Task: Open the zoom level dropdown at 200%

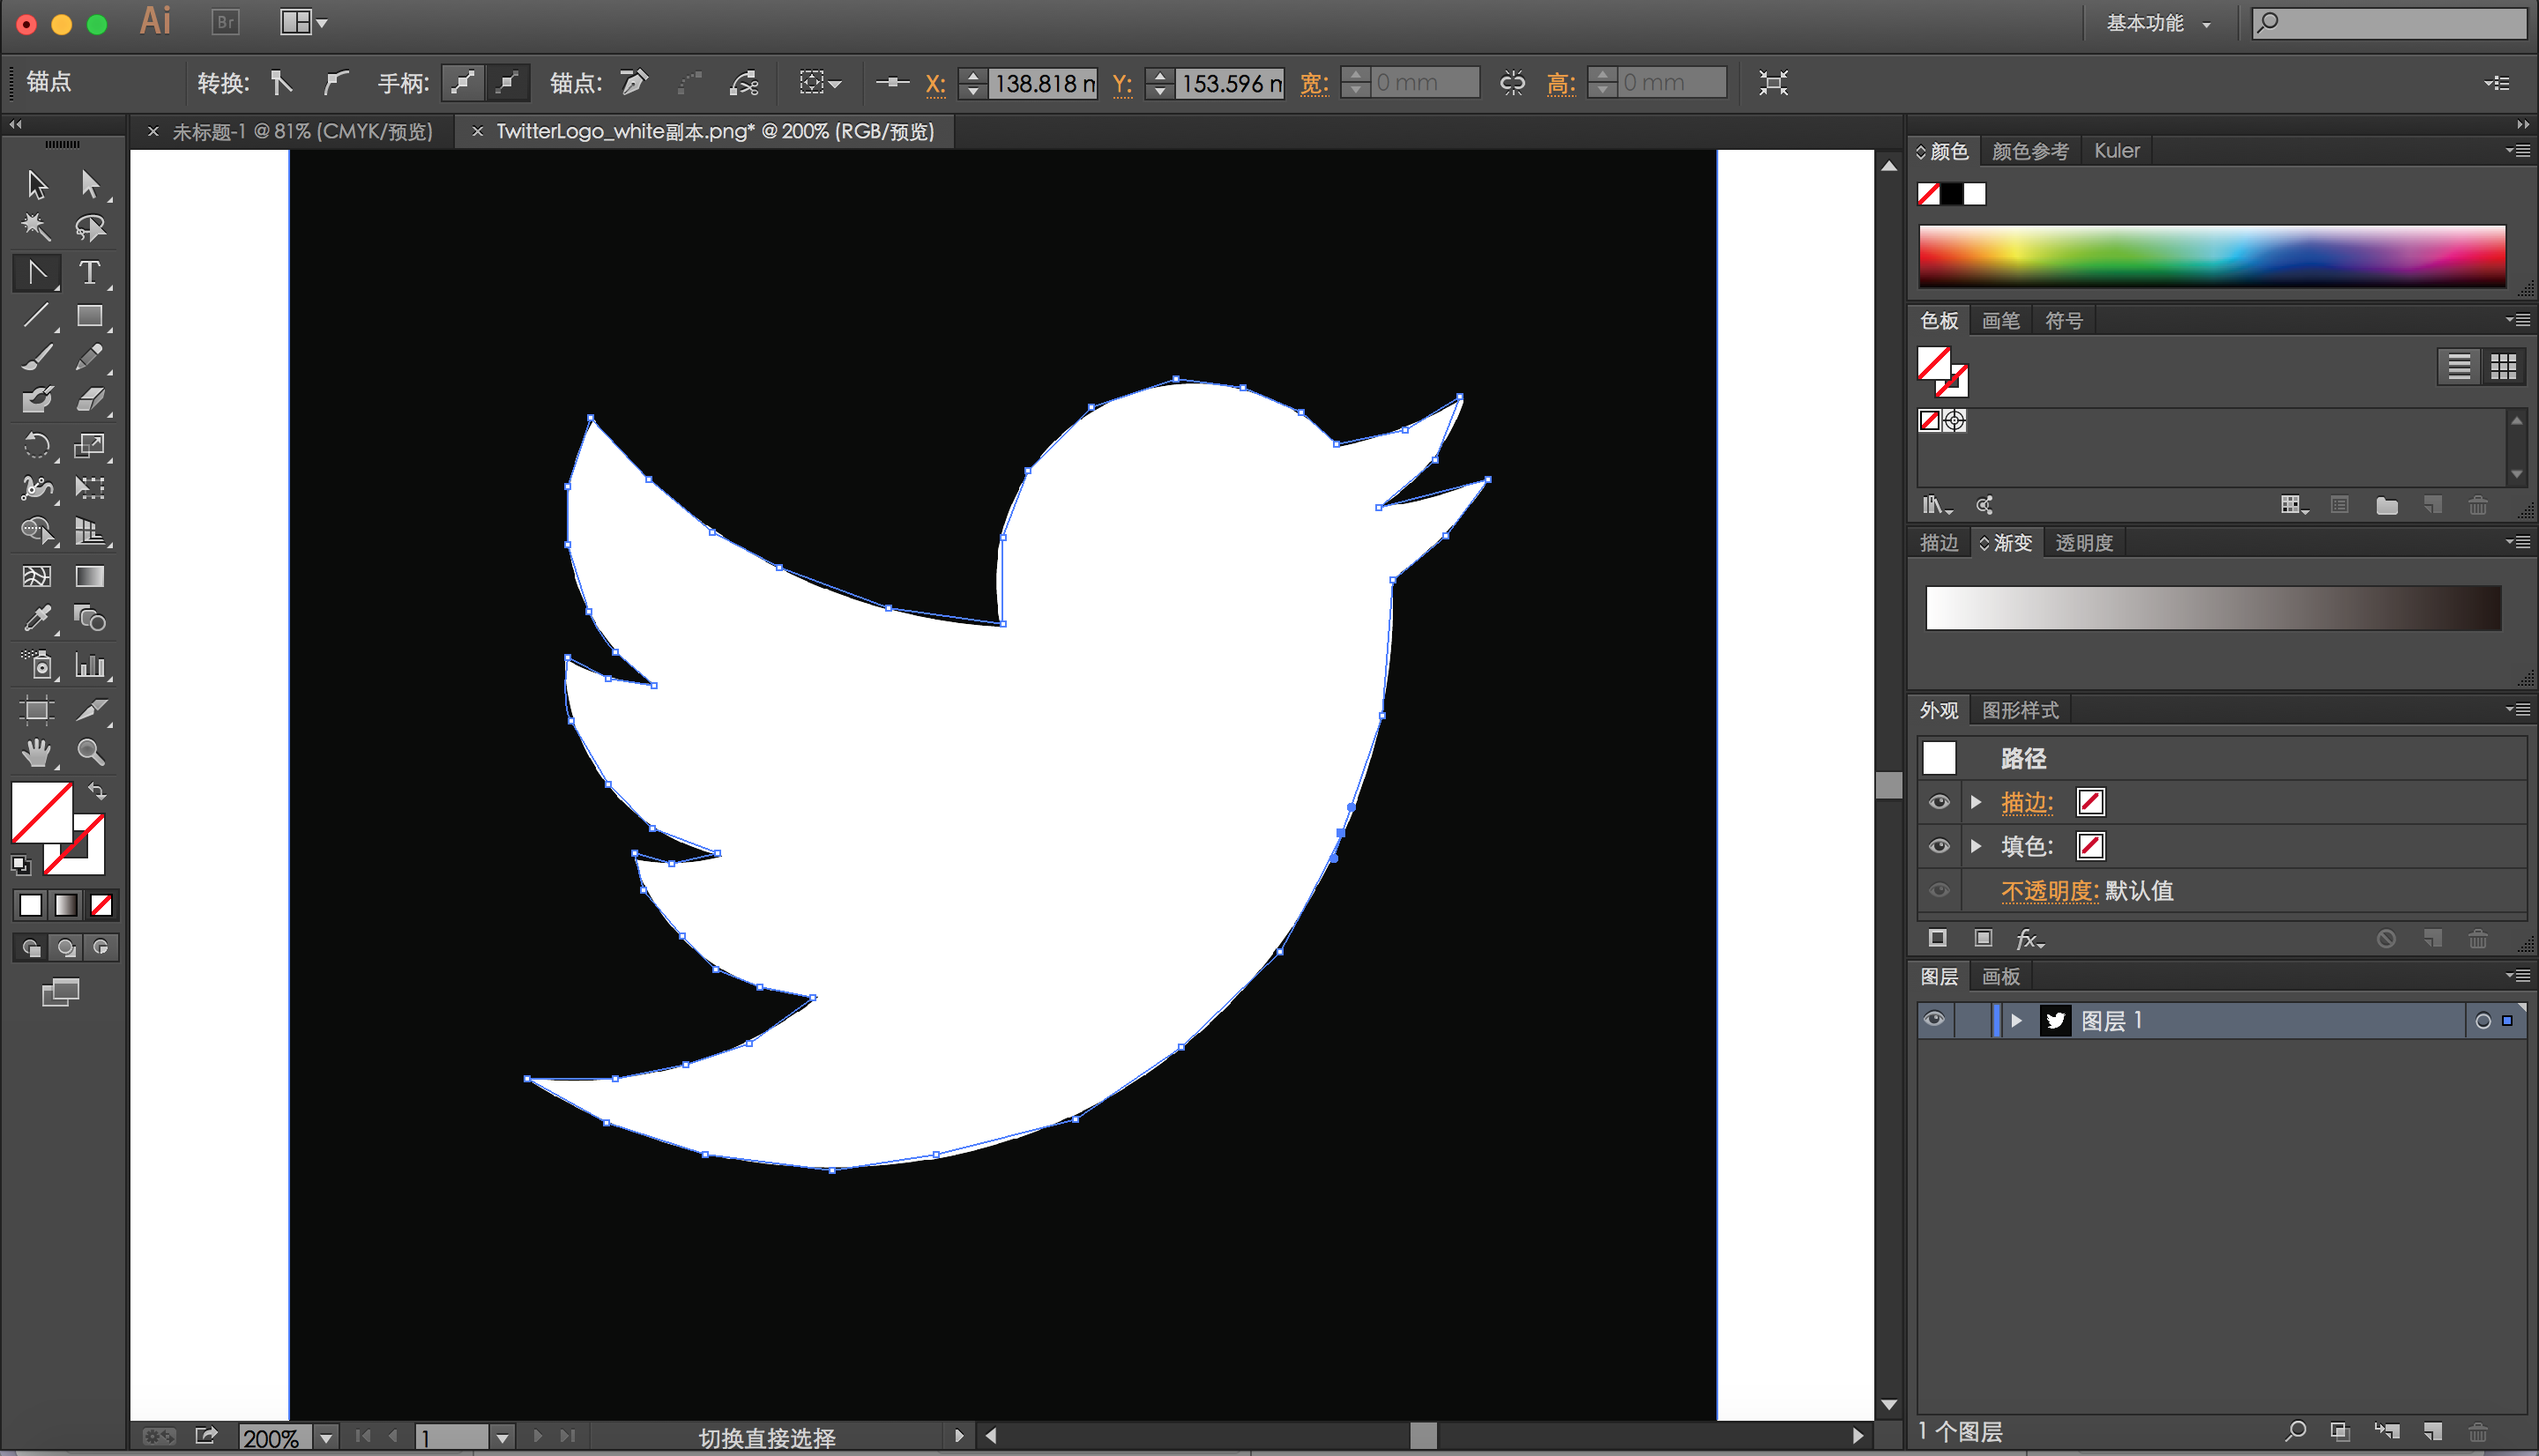Action: (x=326, y=1437)
